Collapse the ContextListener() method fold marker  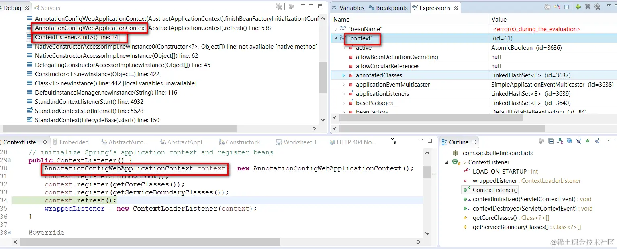pyautogui.click(x=10, y=160)
